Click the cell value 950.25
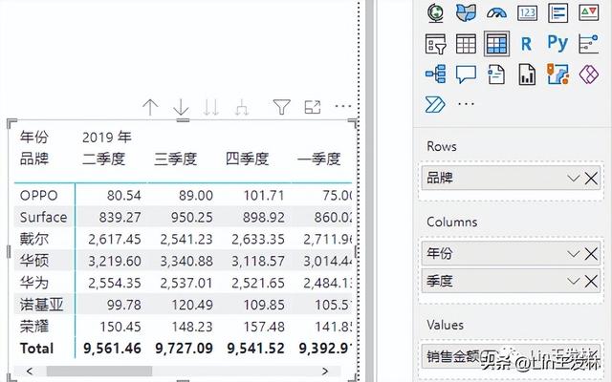The image size is (612, 382). [x=192, y=217]
